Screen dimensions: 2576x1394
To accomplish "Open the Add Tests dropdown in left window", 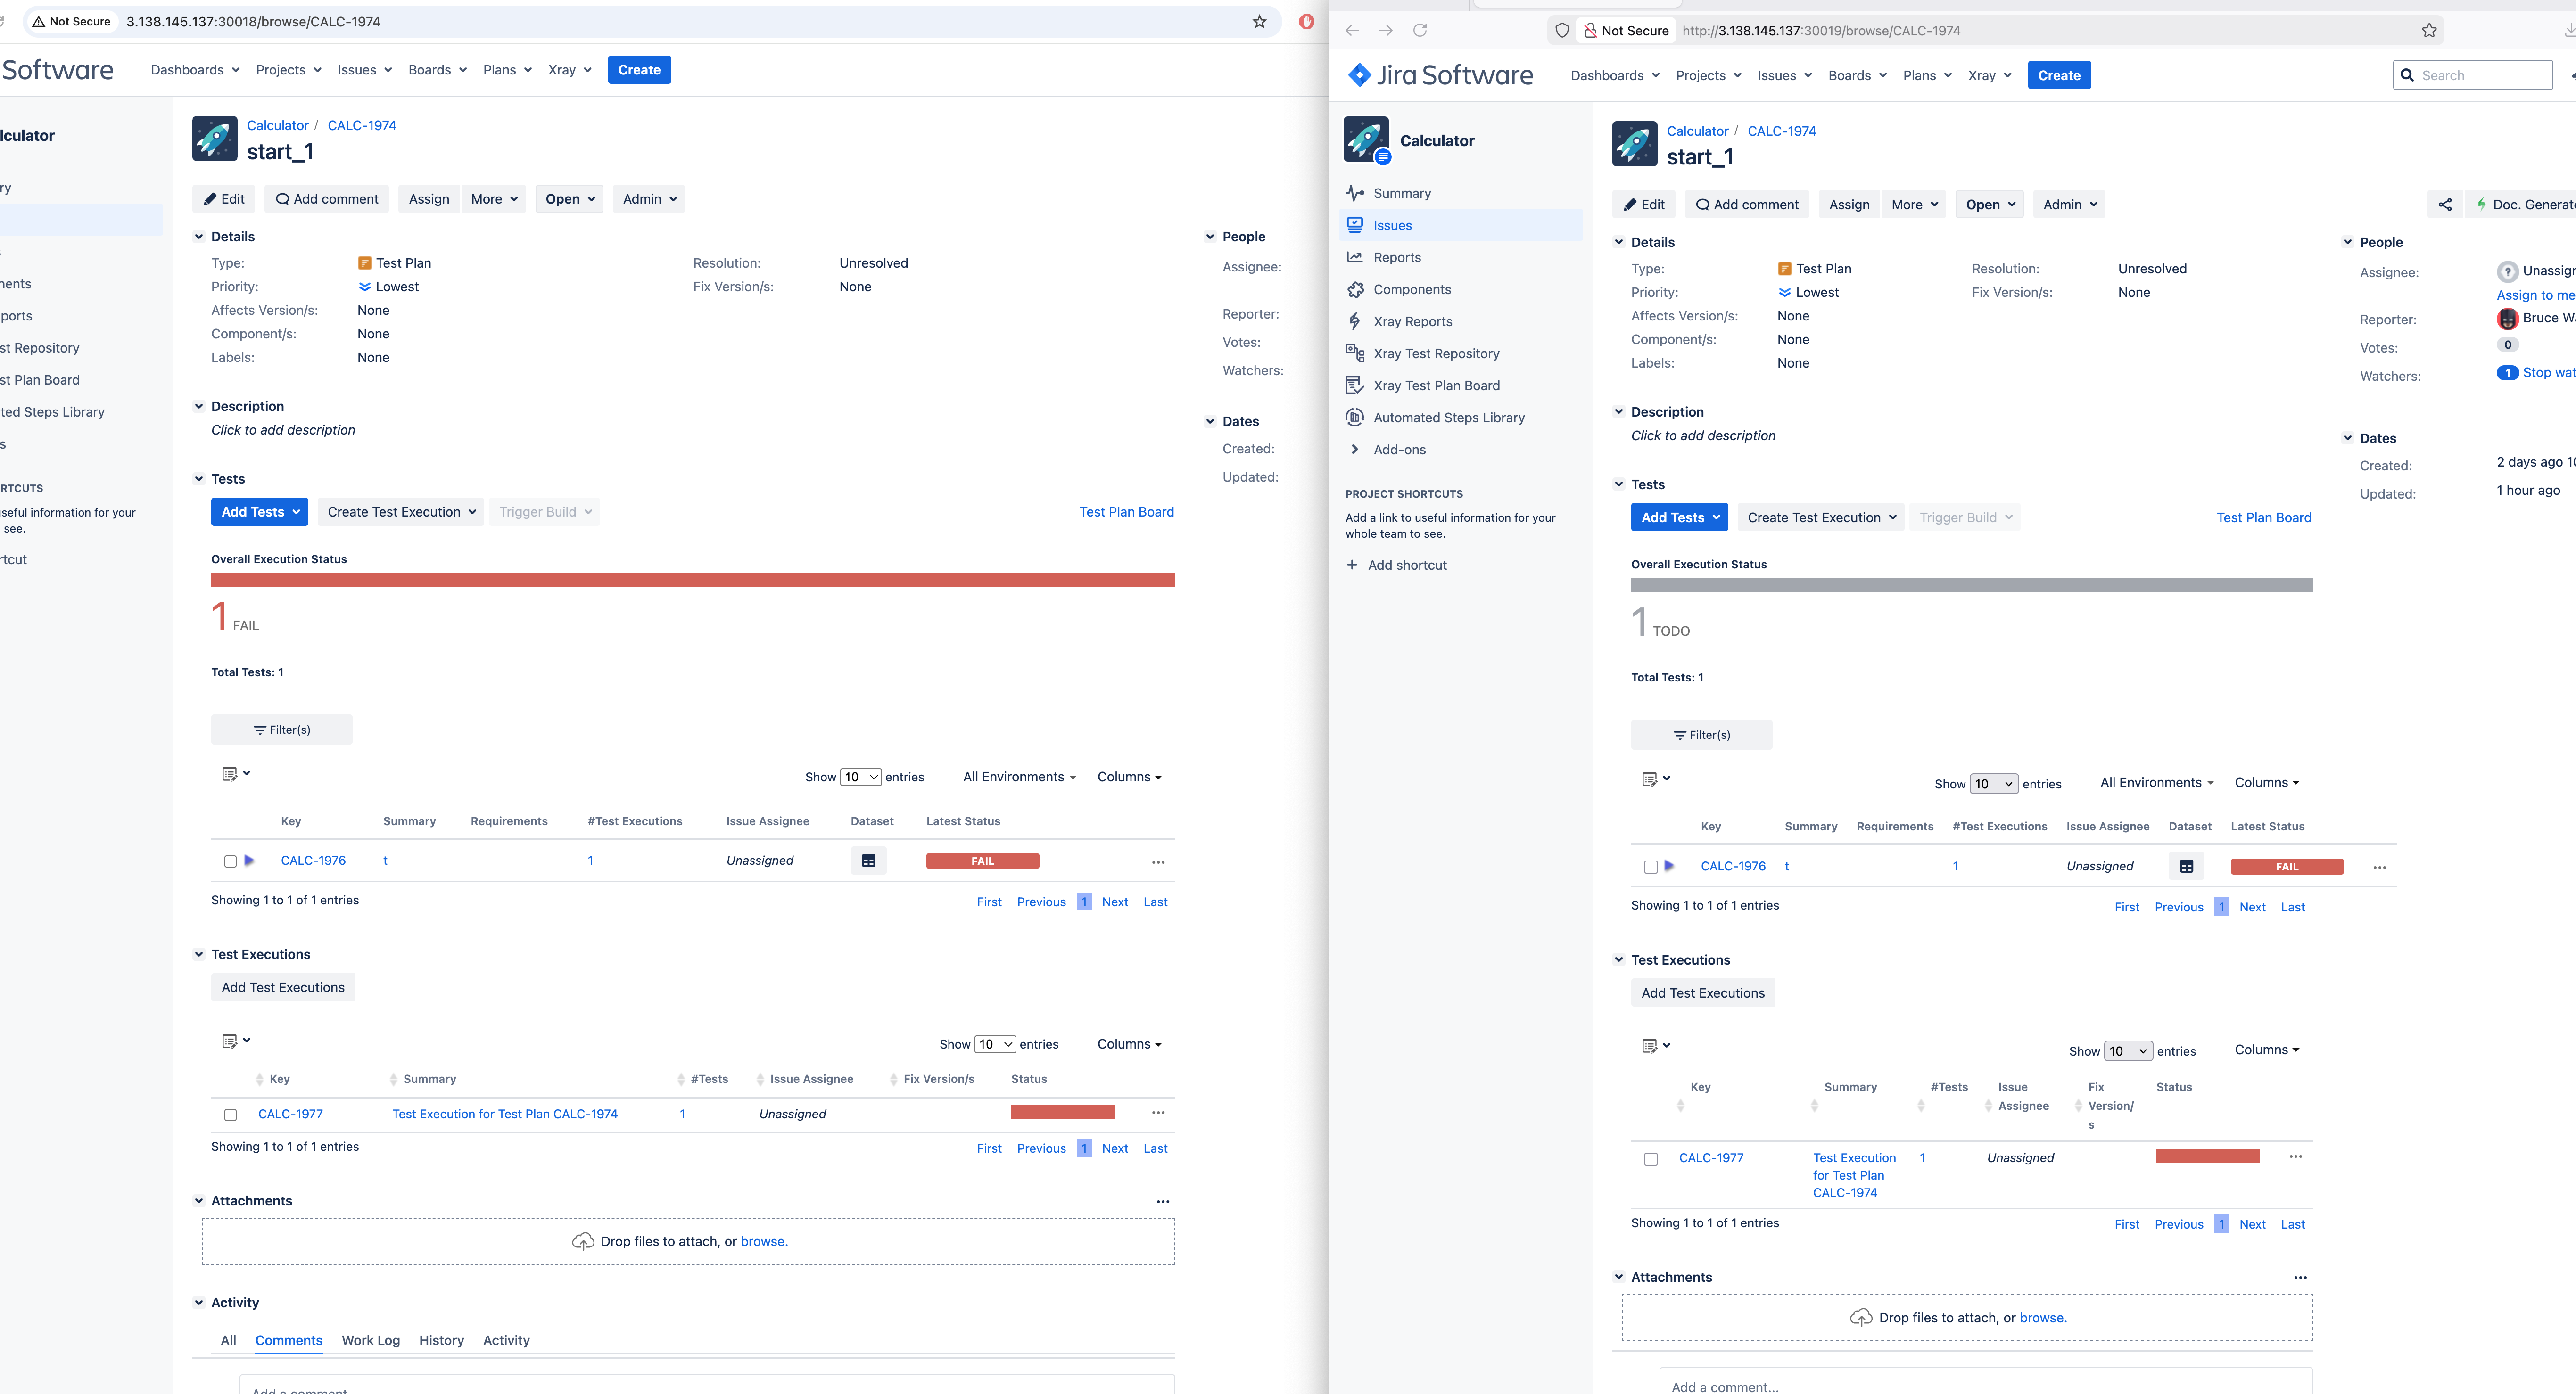I will click(259, 512).
